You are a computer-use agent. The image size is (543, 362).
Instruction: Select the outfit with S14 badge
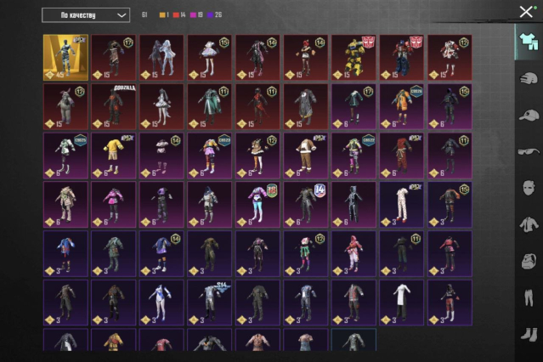(x=209, y=302)
